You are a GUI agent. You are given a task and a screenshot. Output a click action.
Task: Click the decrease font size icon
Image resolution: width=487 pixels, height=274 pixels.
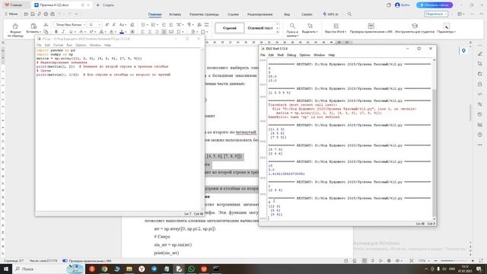114,24
